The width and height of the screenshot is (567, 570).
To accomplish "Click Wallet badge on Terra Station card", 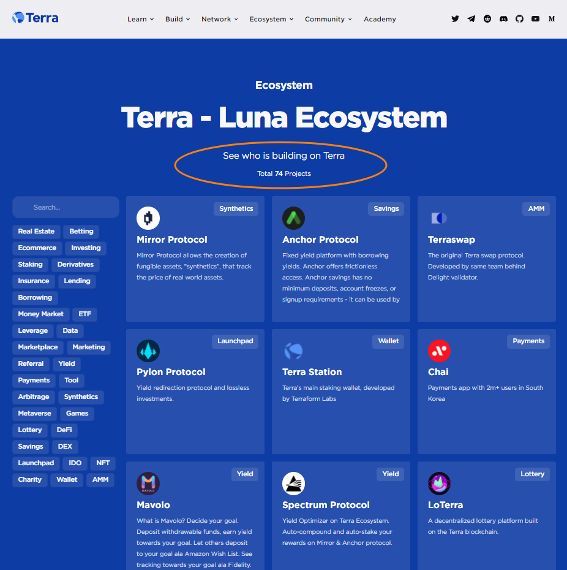I will click(x=388, y=341).
